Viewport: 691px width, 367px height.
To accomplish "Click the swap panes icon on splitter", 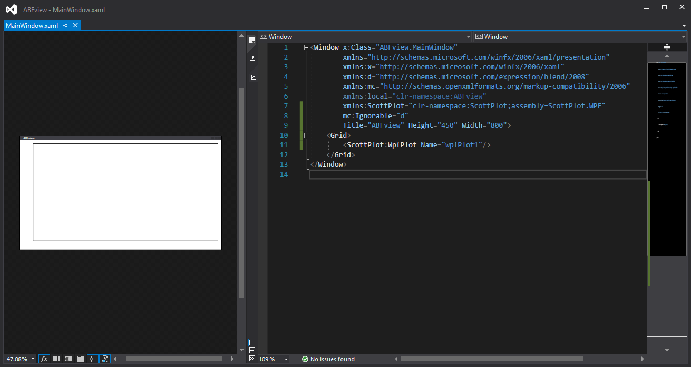I will tap(252, 59).
